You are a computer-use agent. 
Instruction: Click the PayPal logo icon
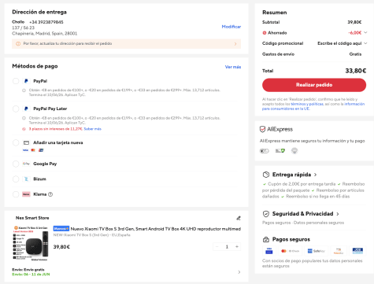coord(26,81)
